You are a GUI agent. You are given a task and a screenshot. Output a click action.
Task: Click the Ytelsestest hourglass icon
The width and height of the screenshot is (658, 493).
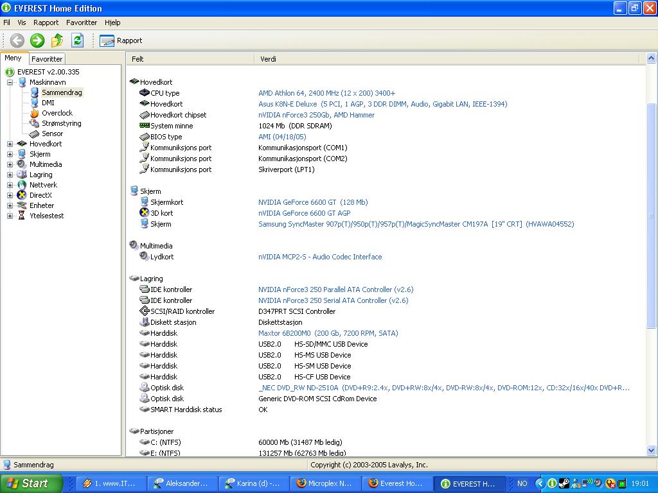pyautogui.click(x=22, y=216)
